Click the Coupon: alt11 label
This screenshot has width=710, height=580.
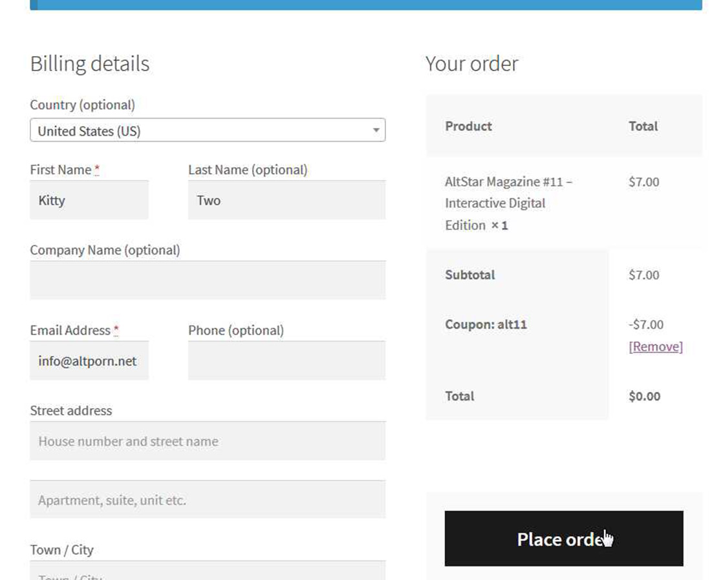coord(486,325)
